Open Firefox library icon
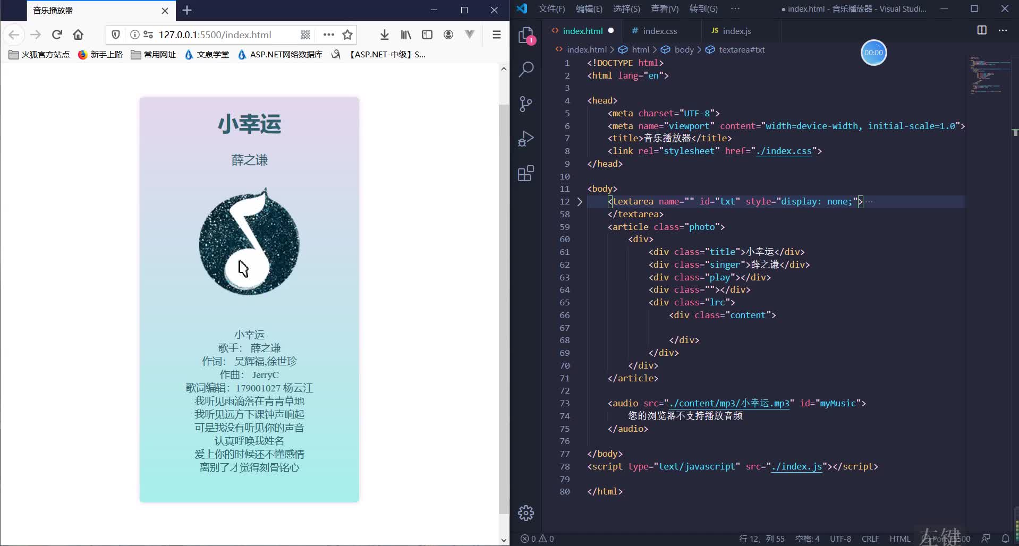 coord(406,35)
